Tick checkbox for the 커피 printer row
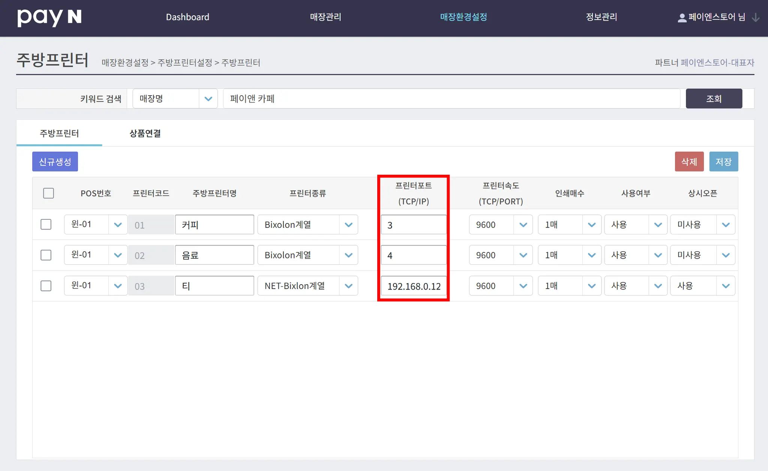The width and height of the screenshot is (768, 471). click(46, 225)
